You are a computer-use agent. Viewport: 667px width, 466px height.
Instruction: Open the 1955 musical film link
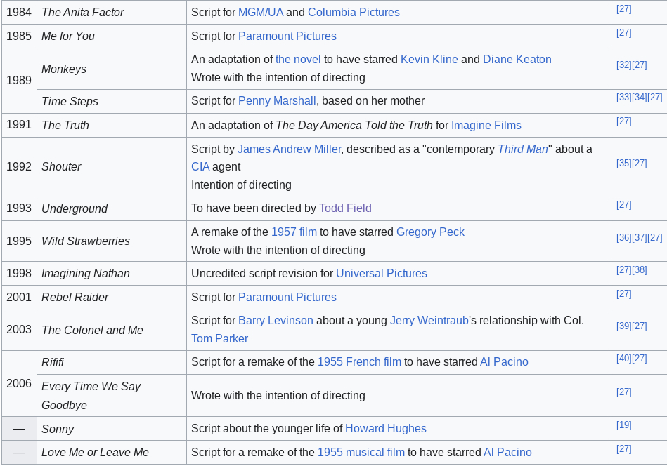click(361, 453)
